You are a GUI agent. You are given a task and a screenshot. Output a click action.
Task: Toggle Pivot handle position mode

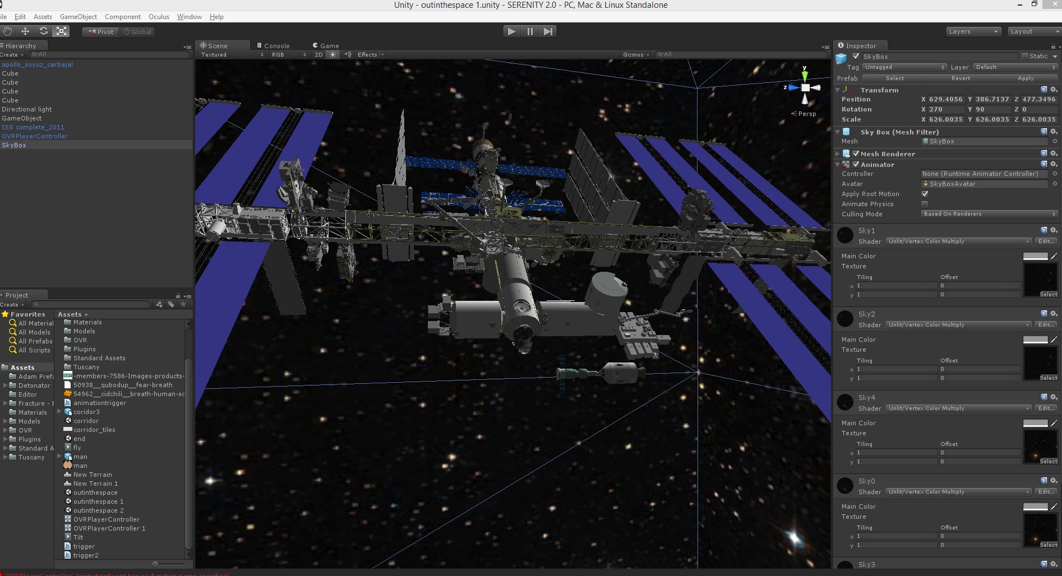coord(100,32)
